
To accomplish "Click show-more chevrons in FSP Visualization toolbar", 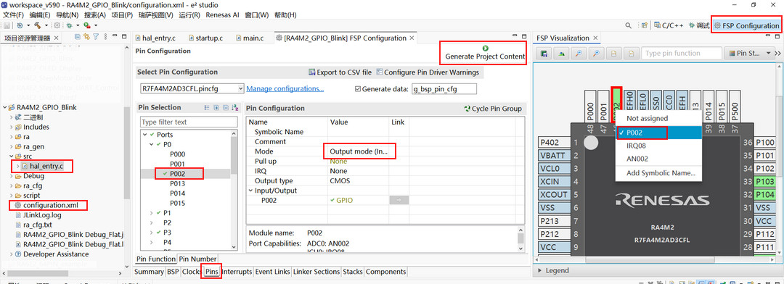I will point(778,54).
